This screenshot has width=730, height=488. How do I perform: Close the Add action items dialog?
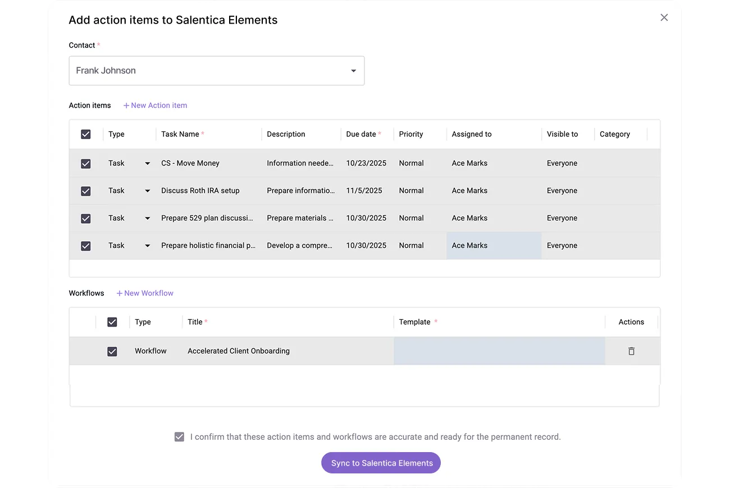point(664,17)
